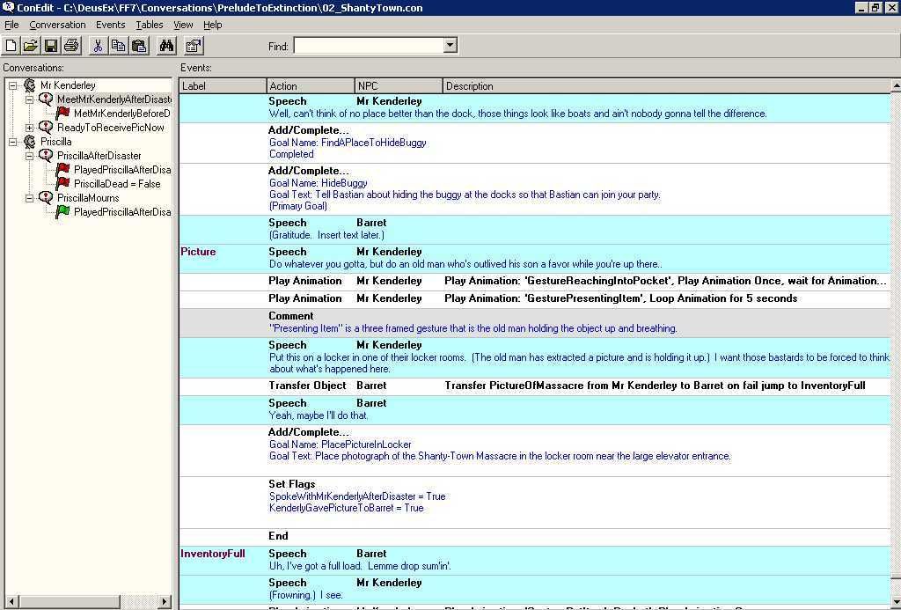The image size is (901, 610).
Task: Click the PriscillaDead = False flag icon
Action: click(x=63, y=183)
